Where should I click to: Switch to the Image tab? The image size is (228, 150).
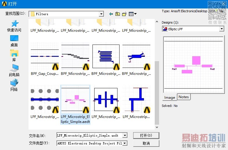coord(170,97)
